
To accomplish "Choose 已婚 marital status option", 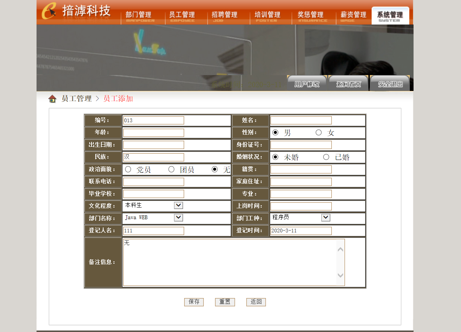I will click(326, 157).
